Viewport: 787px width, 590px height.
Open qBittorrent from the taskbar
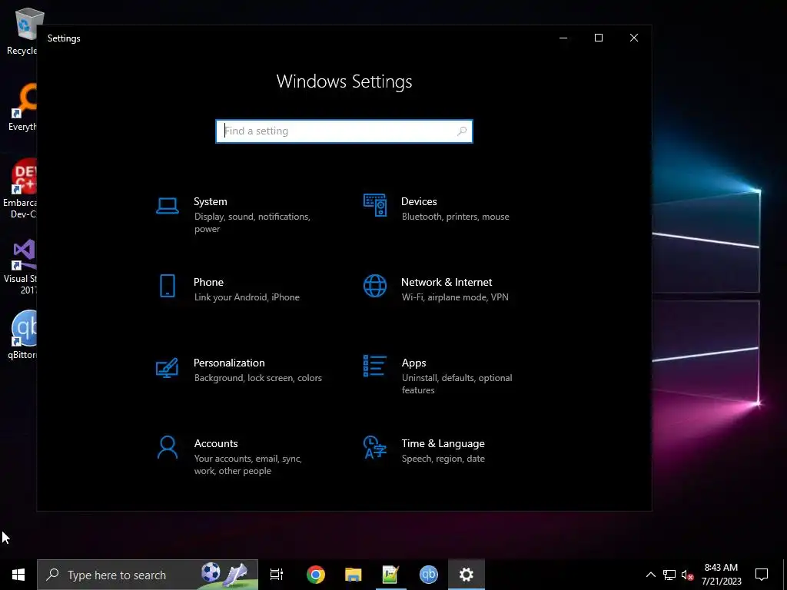tap(429, 575)
